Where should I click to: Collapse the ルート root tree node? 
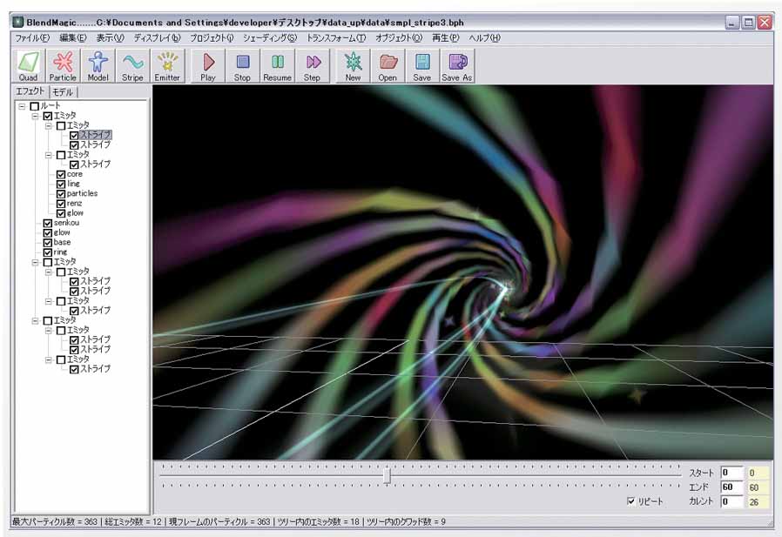(22, 106)
